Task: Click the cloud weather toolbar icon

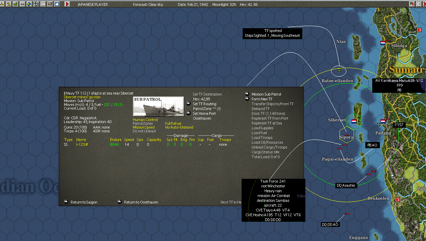Action: point(57,4)
